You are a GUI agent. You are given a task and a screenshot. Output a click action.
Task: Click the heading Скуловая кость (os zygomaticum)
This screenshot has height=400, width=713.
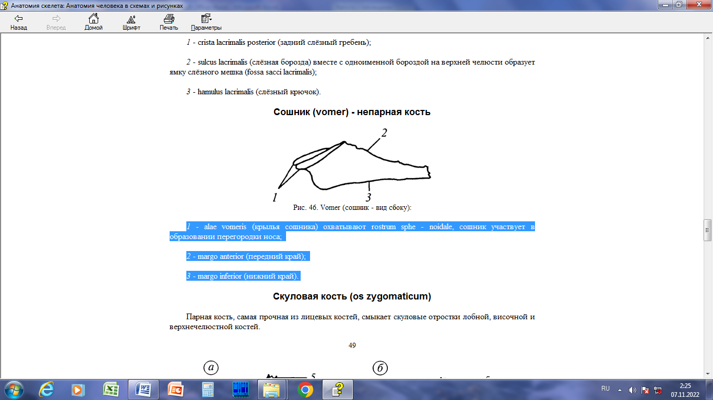click(x=352, y=296)
